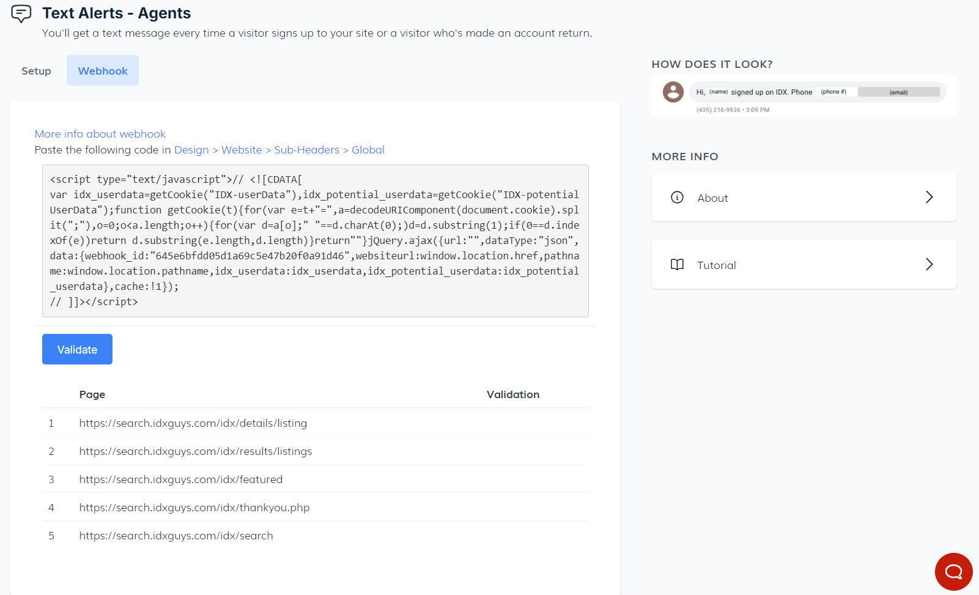Viewport: 979px width, 595px height.
Task: Click the Text Alerts - Agents heading
Action: point(116,13)
